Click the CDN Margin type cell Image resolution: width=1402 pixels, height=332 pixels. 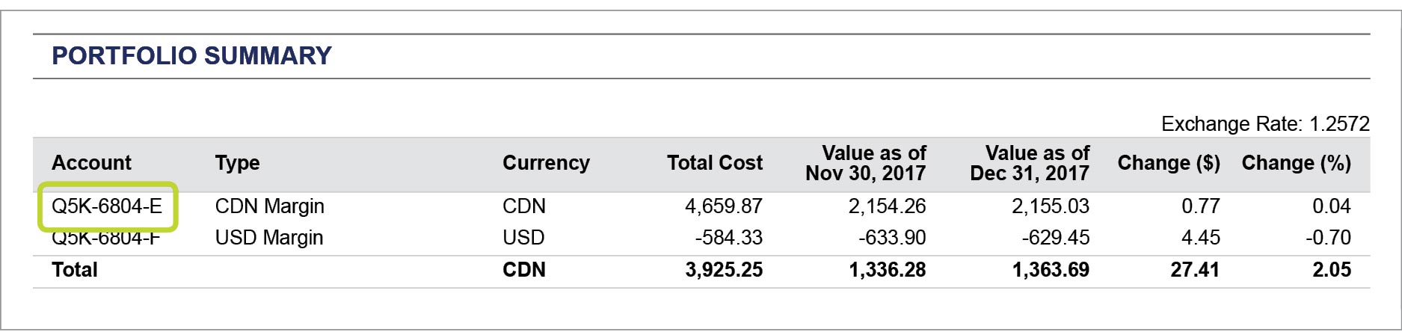[x=269, y=206]
